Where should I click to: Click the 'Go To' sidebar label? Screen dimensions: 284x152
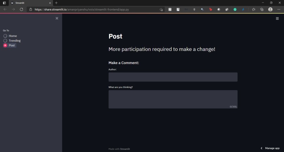[x=6, y=30]
